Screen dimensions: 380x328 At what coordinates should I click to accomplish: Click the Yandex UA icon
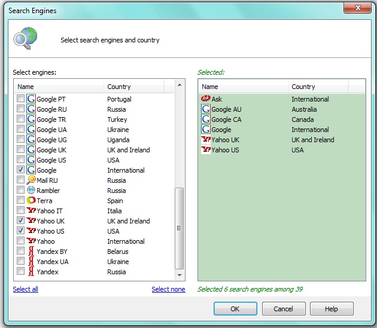[31, 261]
